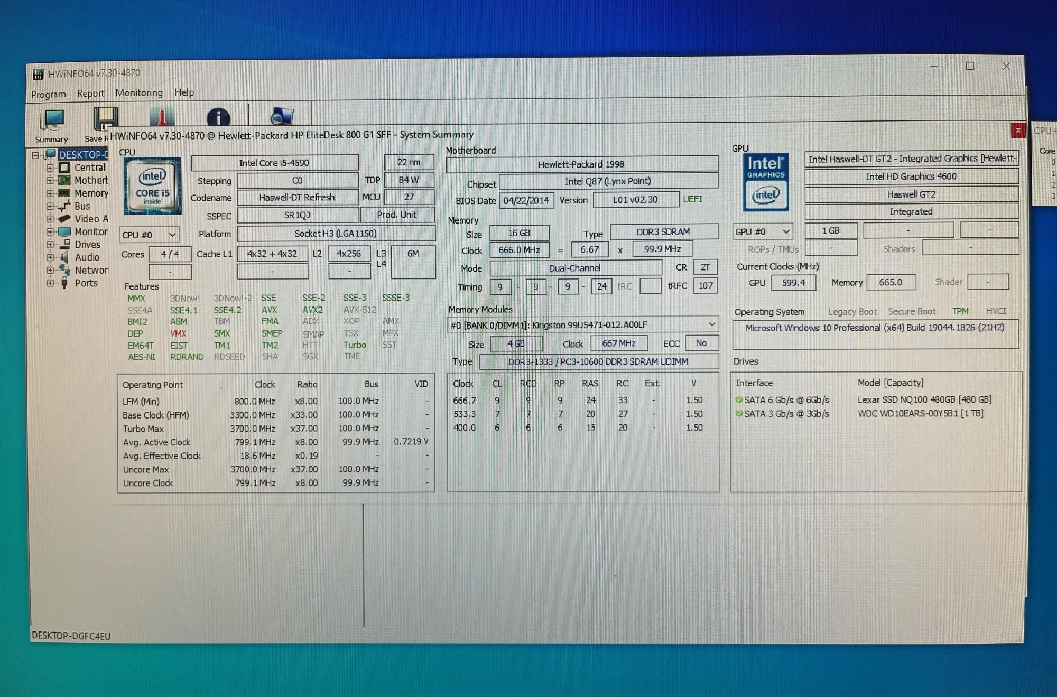This screenshot has height=697, width=1057.
Task: Expand the Video Adapter tree node
Action: [50, 219]
